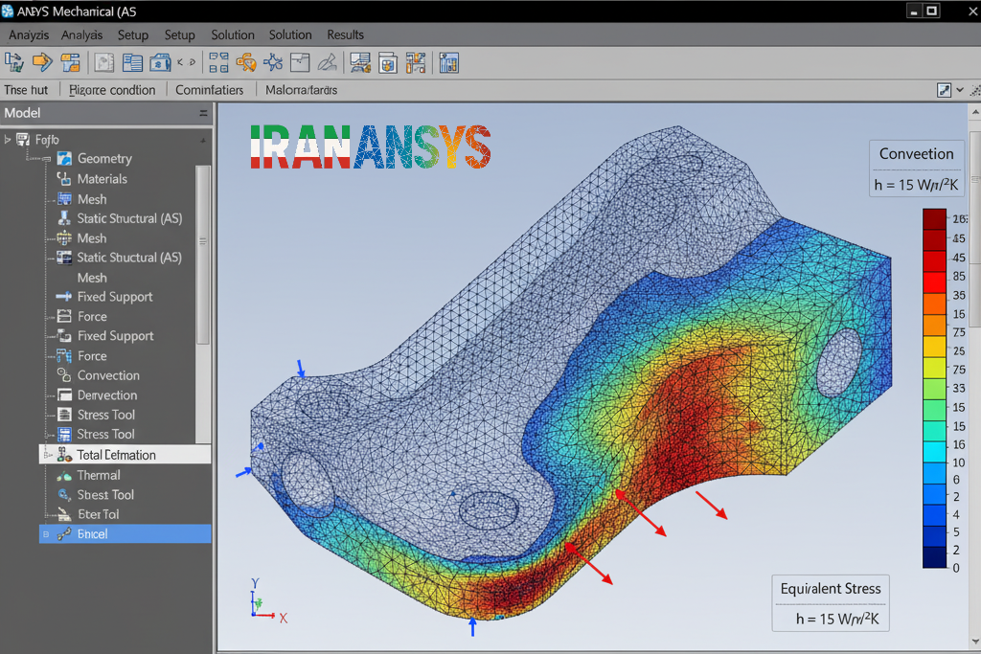This screenshot has height=654, width=981.
Task: Click the Eter Tol label in tree
Action: pyautogui.click(x=99, y=514)
